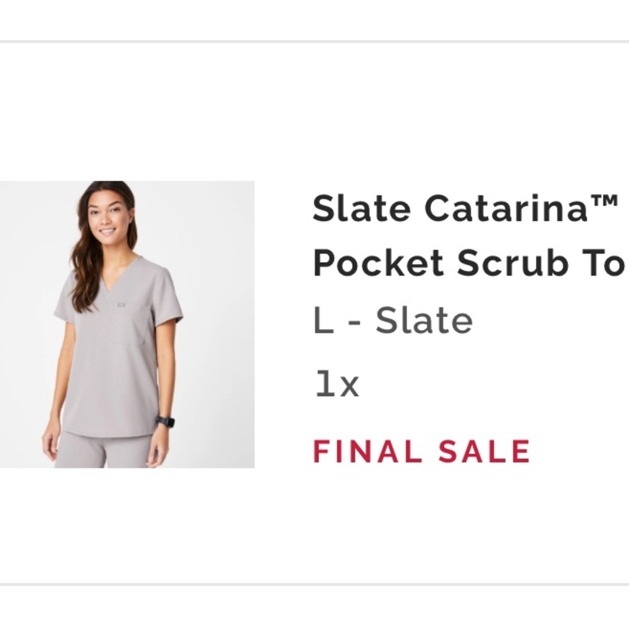Click the word 'FINAL' in the red label
The height and width of the screenshot is (629, 629).
tap(367, 451)
